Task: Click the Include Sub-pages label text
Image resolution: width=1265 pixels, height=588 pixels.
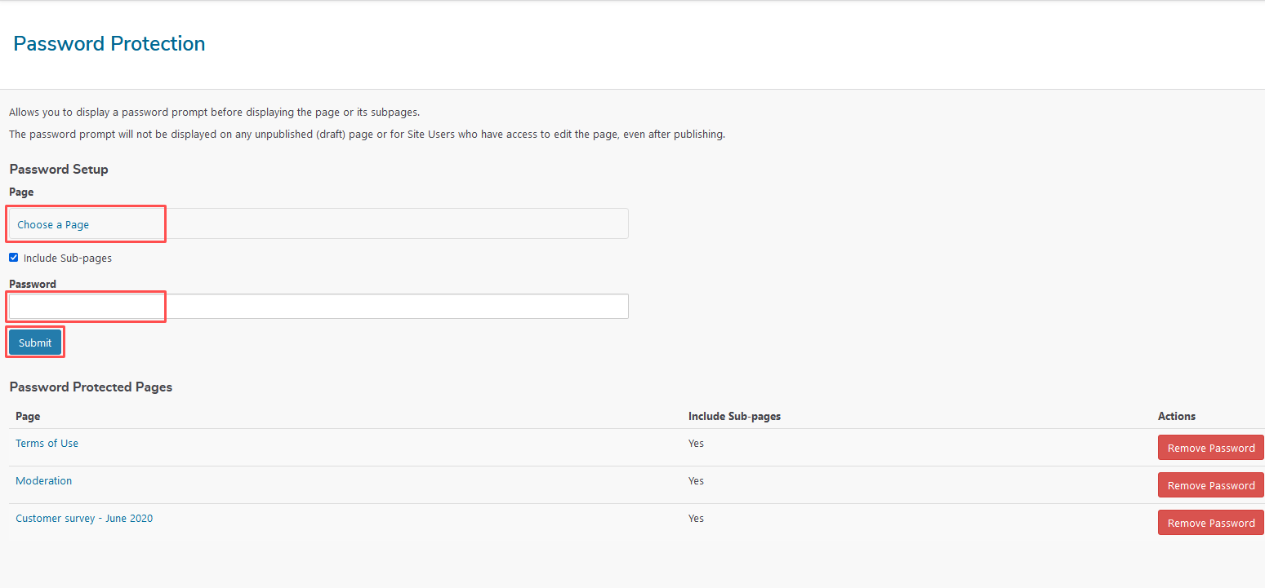Action: 68,258
